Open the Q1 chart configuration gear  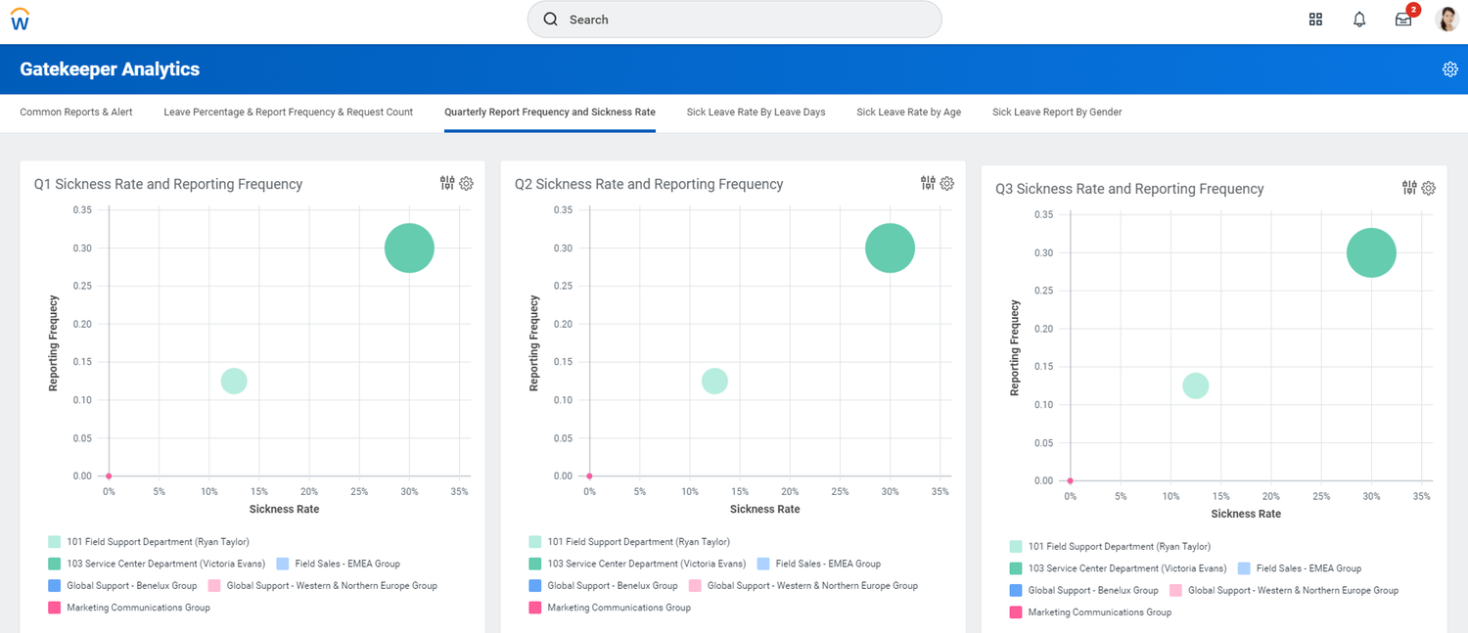click(x=467, y=183)
